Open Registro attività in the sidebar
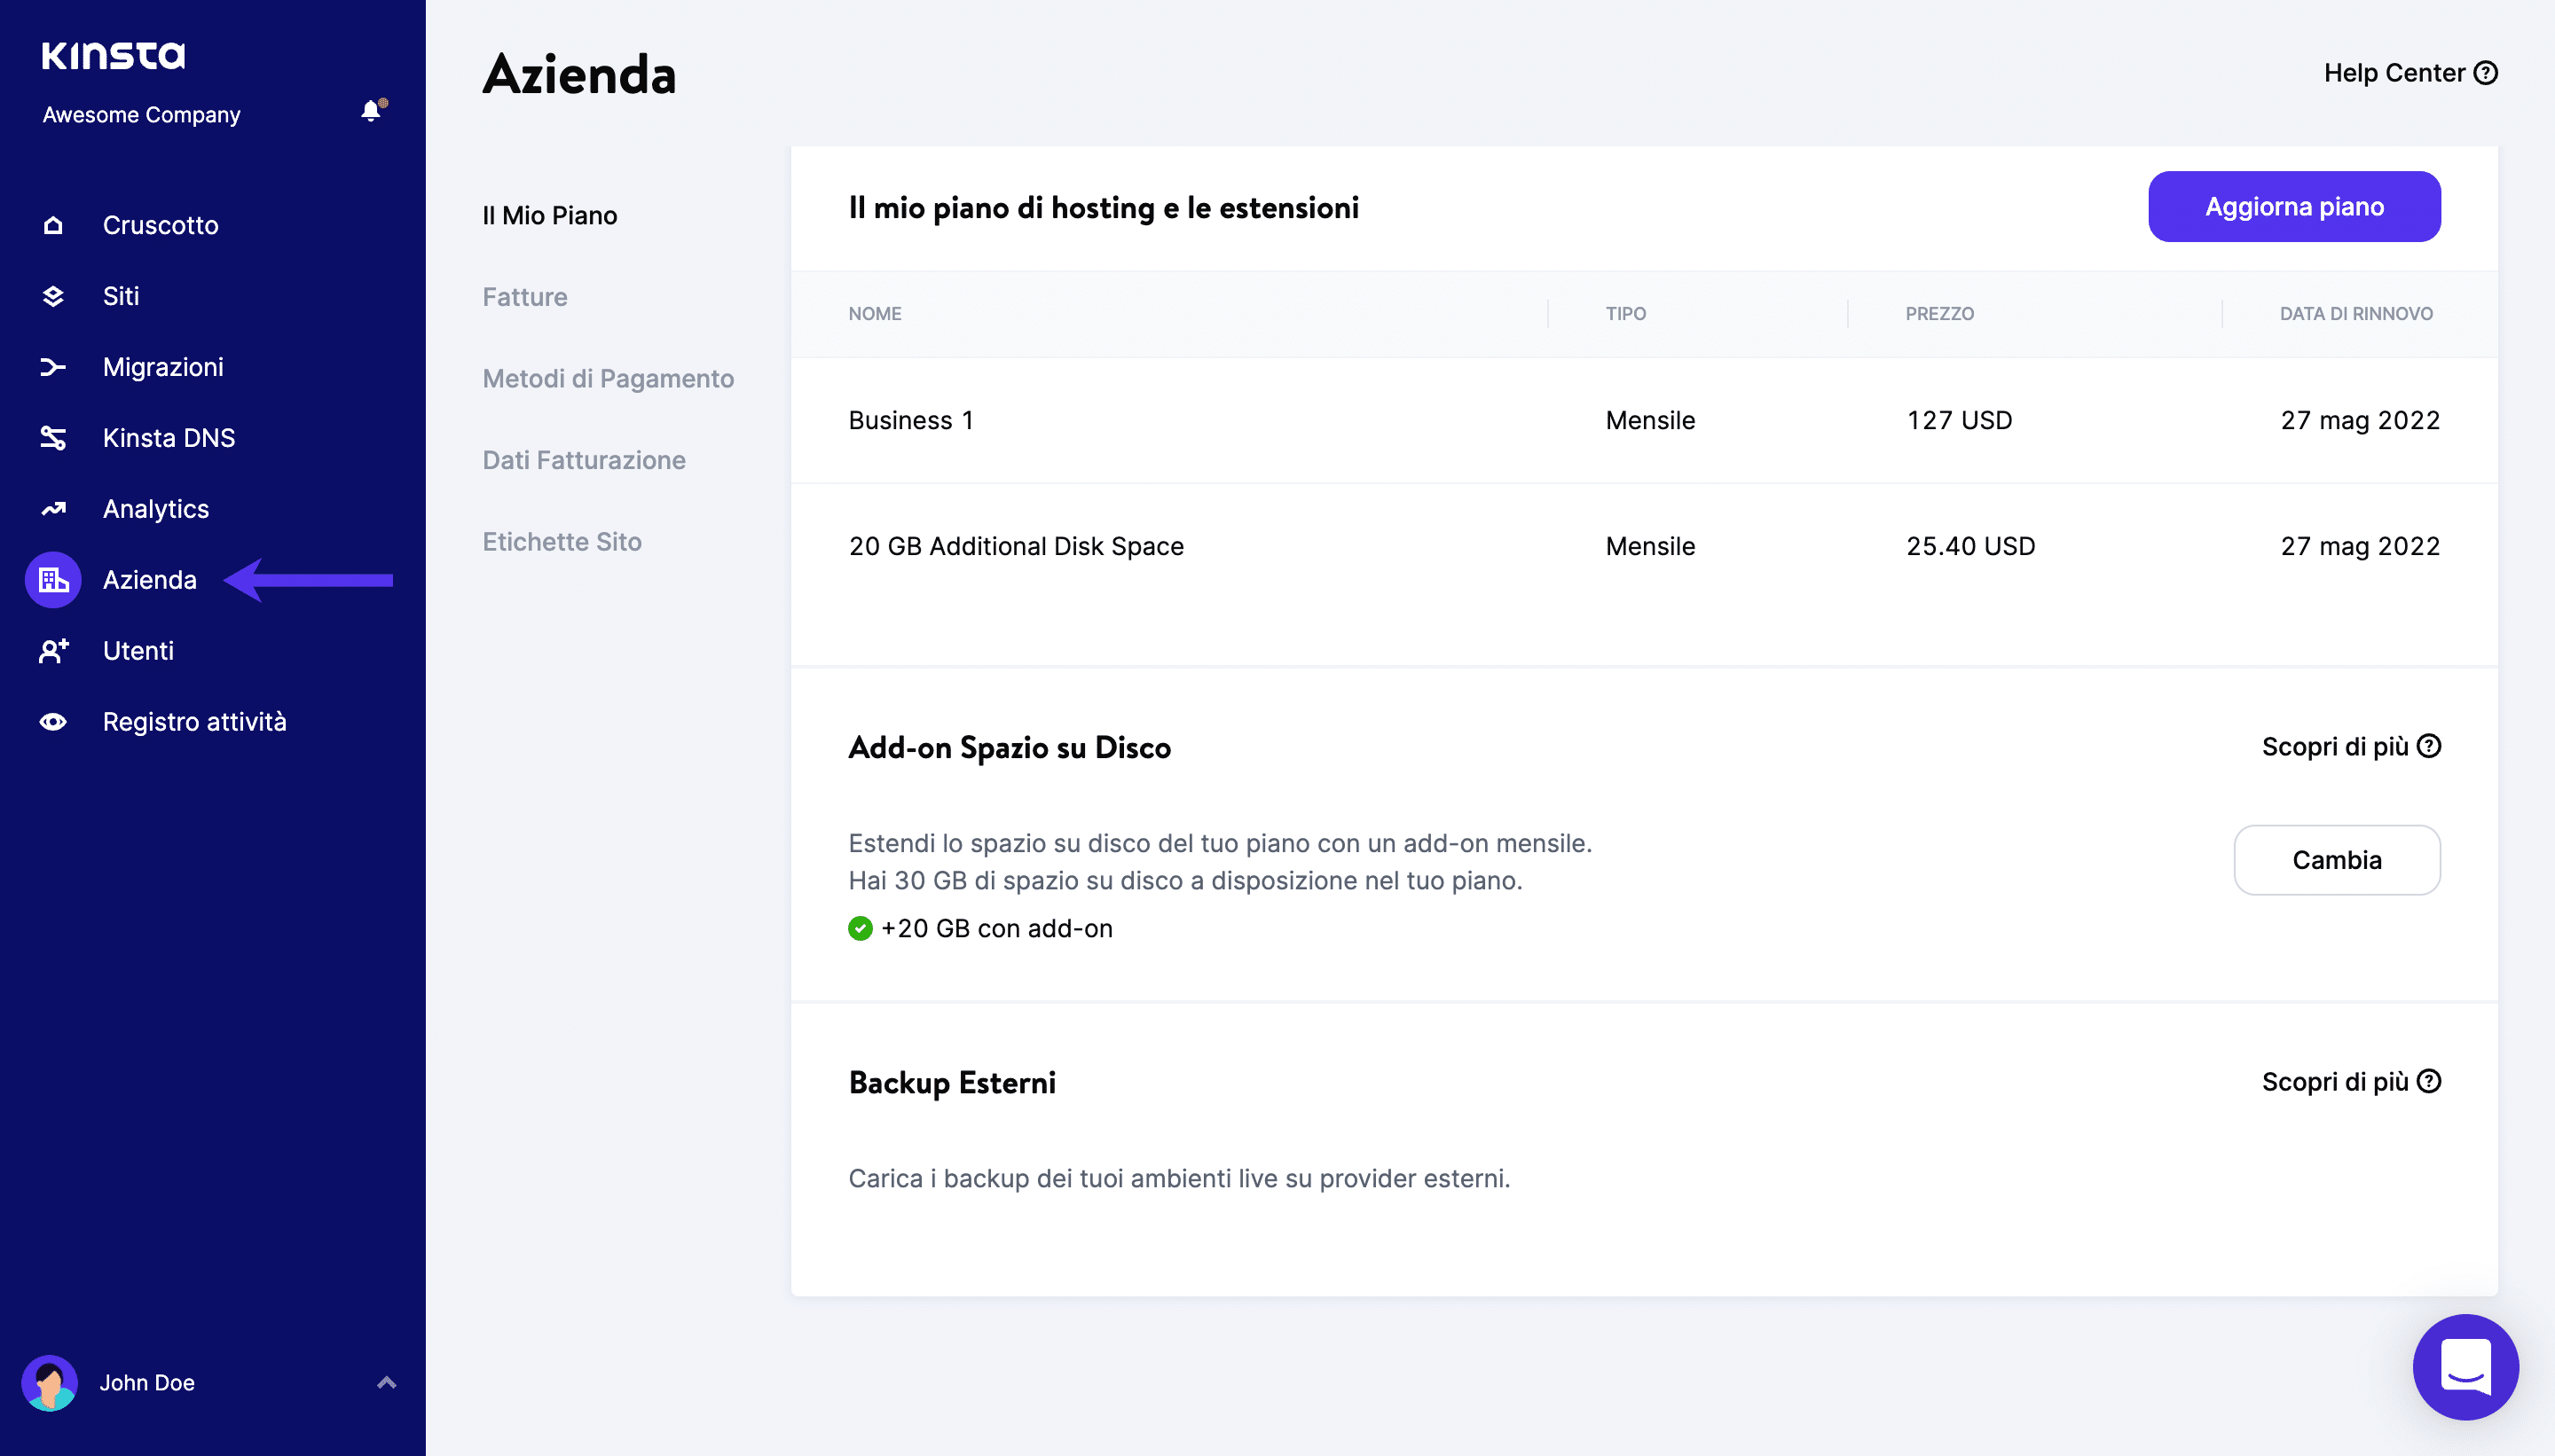 coord(195,722)
